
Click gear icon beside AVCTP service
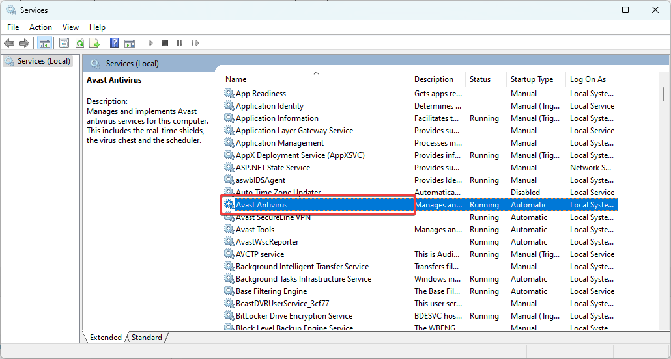[x=229, y=254]
